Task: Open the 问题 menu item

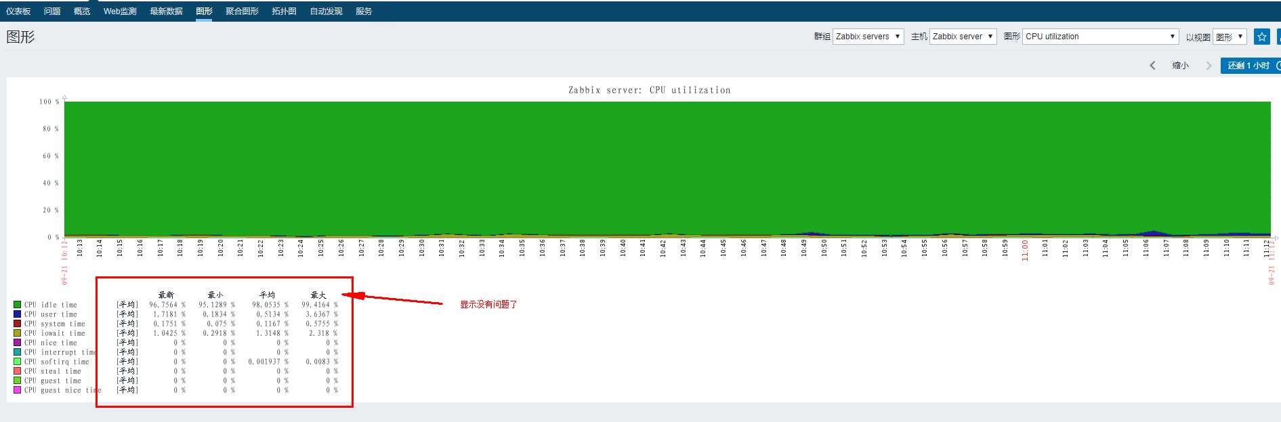Action: pyautogui.click(x=52, y=11)
